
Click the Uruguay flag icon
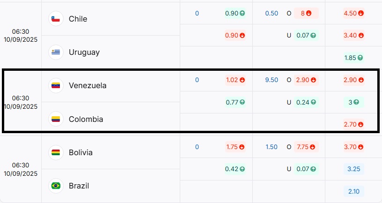pos(56,52)
